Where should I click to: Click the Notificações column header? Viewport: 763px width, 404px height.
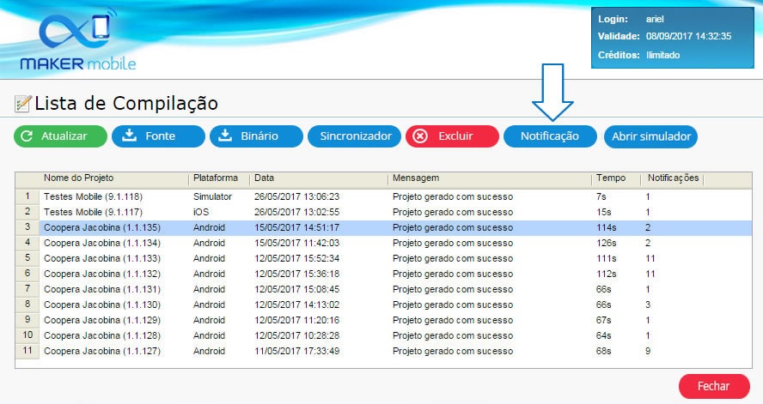673,178
